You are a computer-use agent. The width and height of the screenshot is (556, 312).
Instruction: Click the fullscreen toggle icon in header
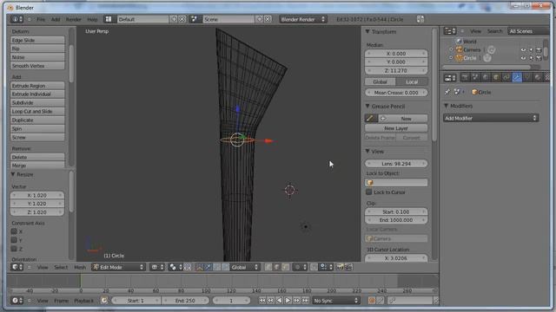click(x=420, y=19)
